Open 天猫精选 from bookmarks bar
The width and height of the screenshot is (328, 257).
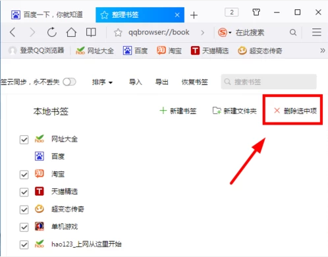coord(209,51)
